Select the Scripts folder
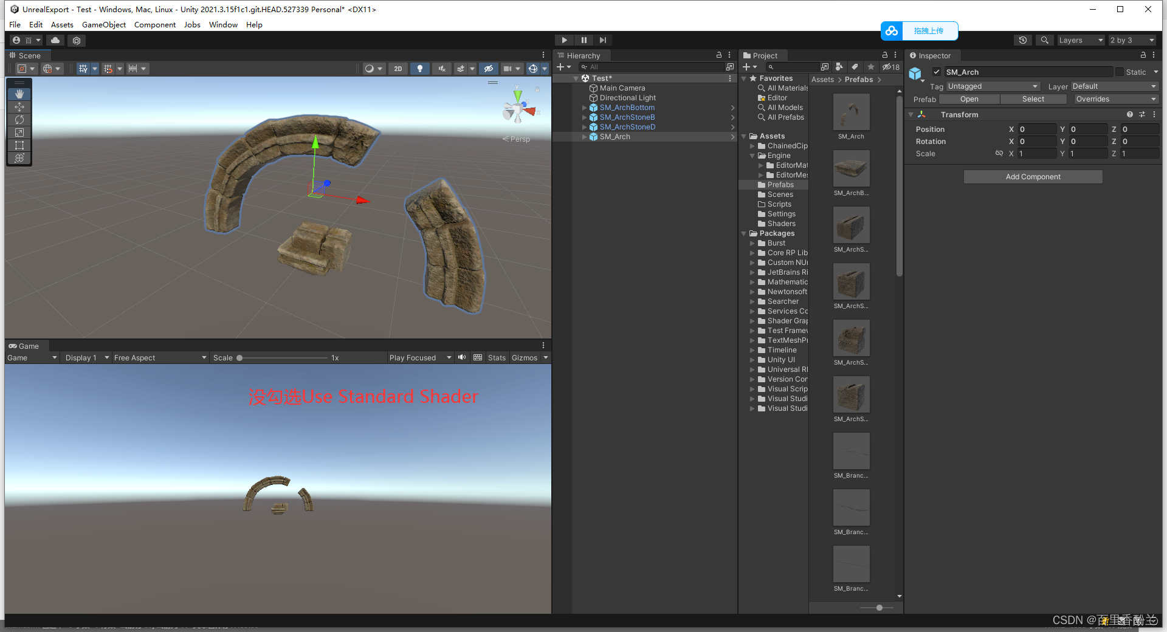This screenshot has height=632, width=1167. 779,204
